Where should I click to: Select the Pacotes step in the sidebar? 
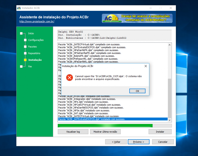point(32,47)
